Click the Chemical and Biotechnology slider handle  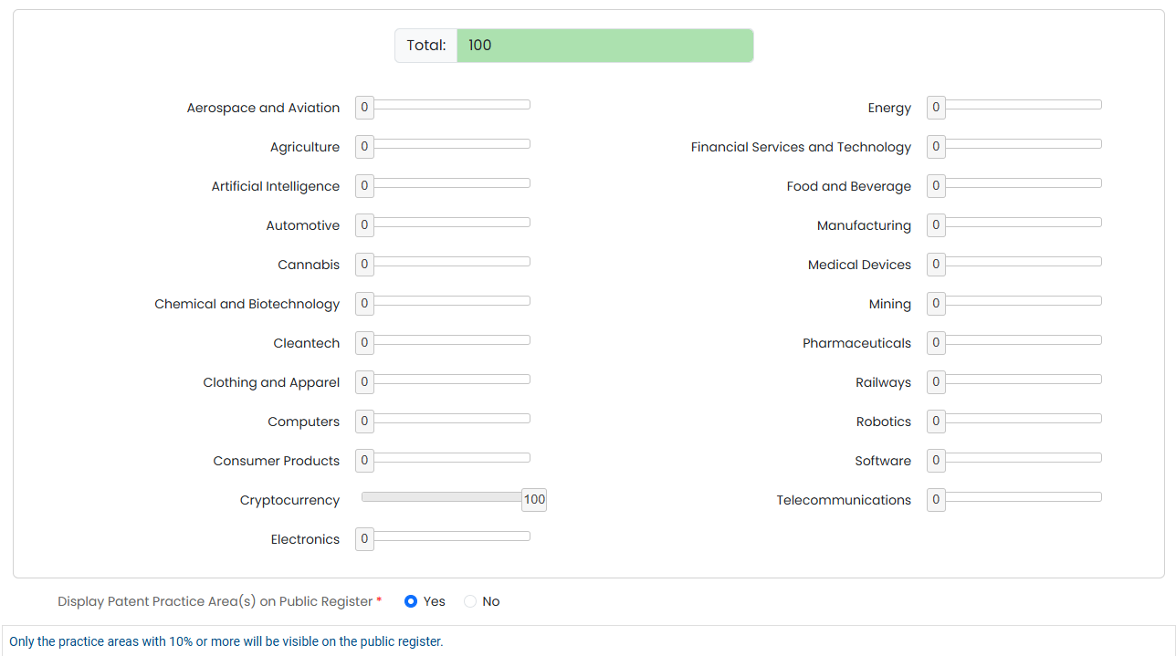coord(364,304)
